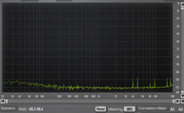
Task: Click the horizontal frequency scrollbar track
Action: pos(90,101)
